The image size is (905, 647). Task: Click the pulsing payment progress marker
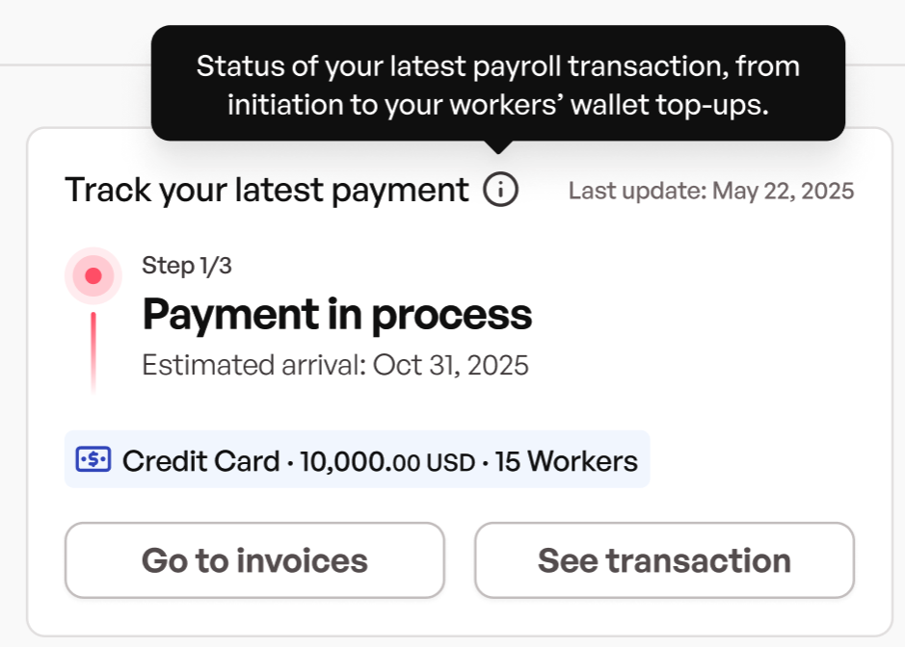click(93, 274)
